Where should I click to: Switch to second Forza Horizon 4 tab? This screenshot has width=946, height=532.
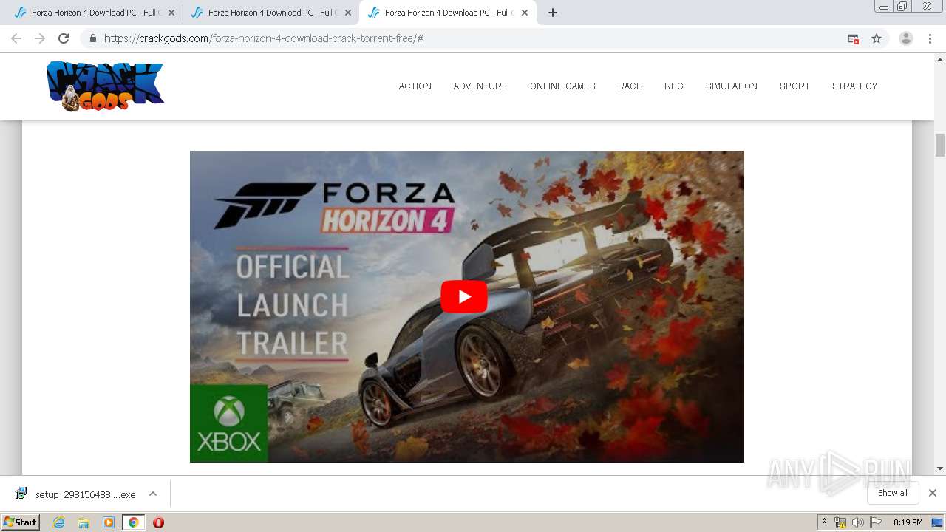(270, 13)
